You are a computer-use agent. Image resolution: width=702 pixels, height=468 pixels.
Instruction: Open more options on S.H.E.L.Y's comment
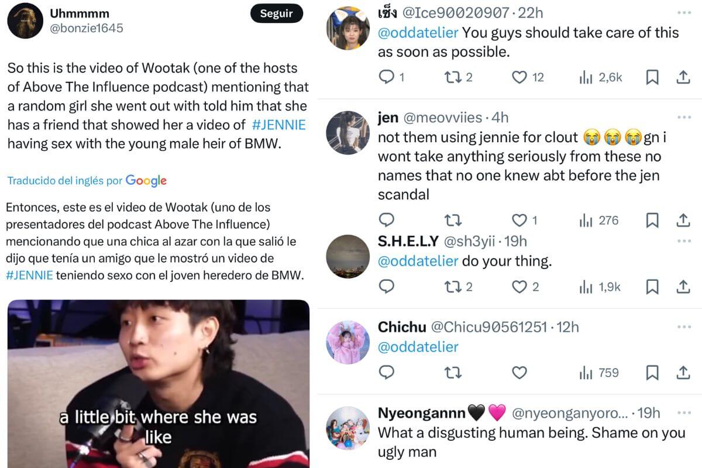(x=683, y=240)
